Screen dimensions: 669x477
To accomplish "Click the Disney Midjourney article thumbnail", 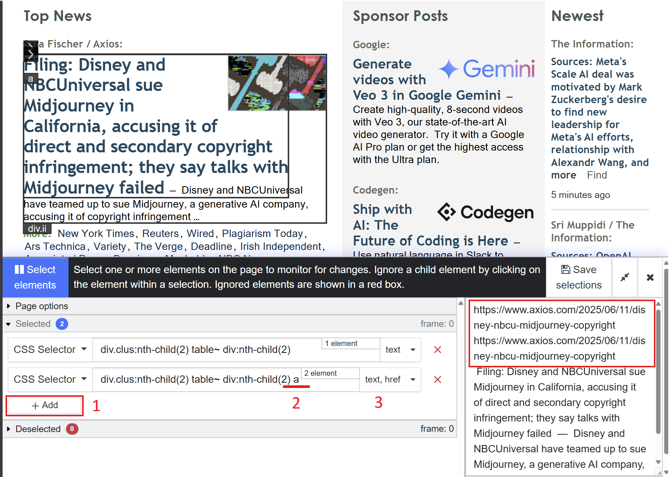I will pyautogui.click(x=277, y=83).
